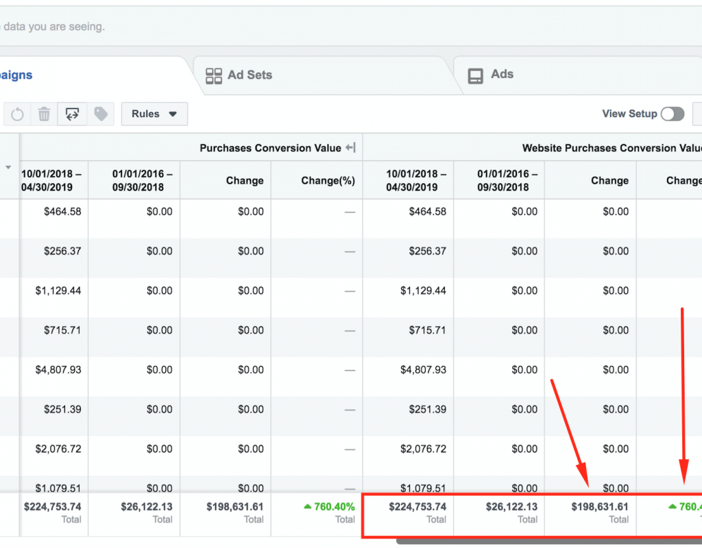Image resolution: width=702 pixels, height=548 pixels.
Task: Click the small sort arrow in left column header
Action: (9, 167)
